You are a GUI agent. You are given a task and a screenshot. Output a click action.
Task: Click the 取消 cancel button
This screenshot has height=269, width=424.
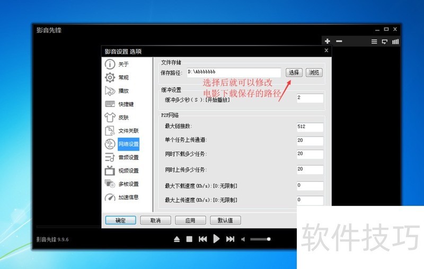click(155, 220)
